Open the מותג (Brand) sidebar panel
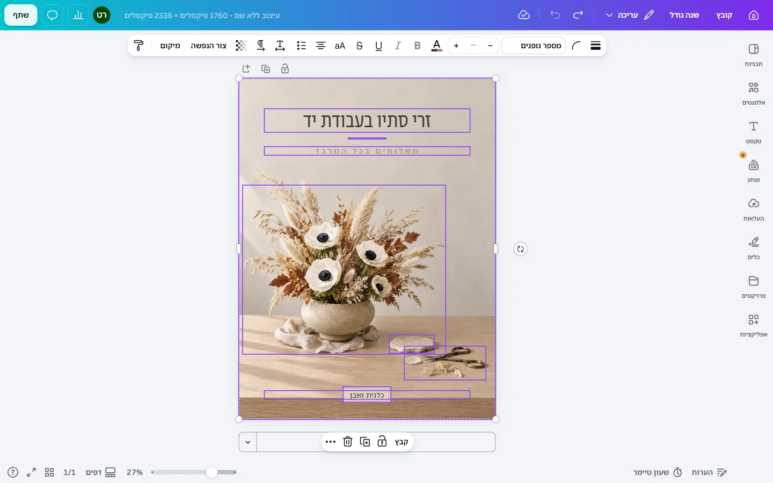This screenshot has width=773, height=483. [x=753, y=171]
